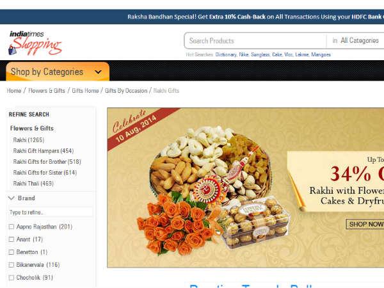Enable the Benetton brand filter
This screenshot has width=384, height=288.
12,252
